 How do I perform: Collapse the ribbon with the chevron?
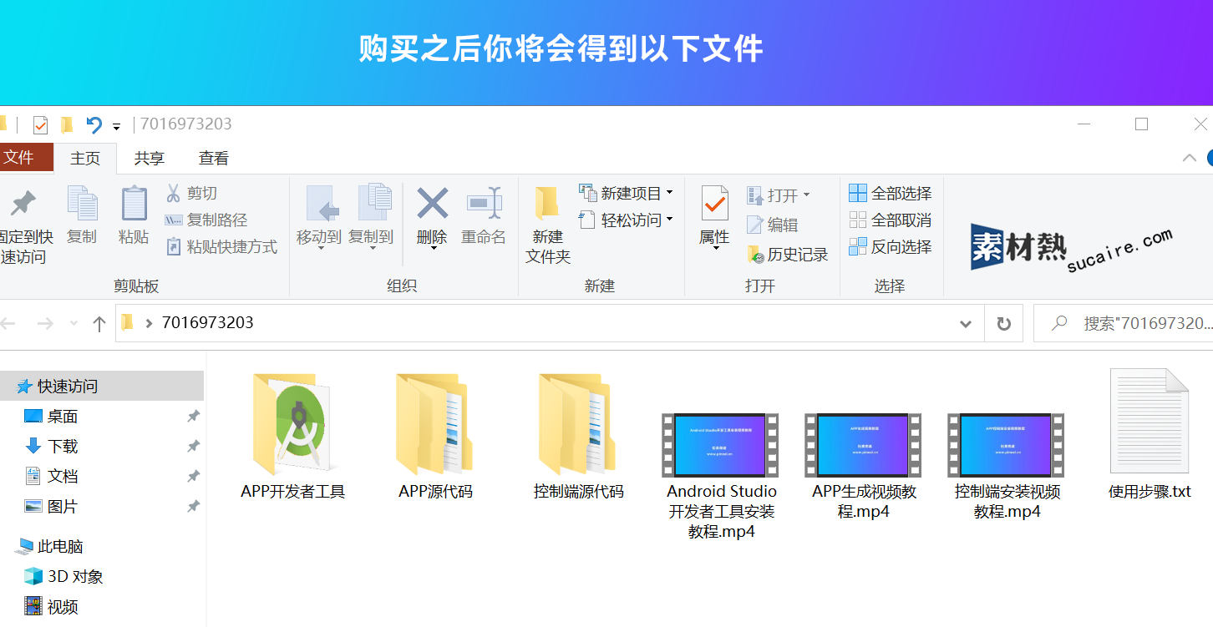[1189, 158]
